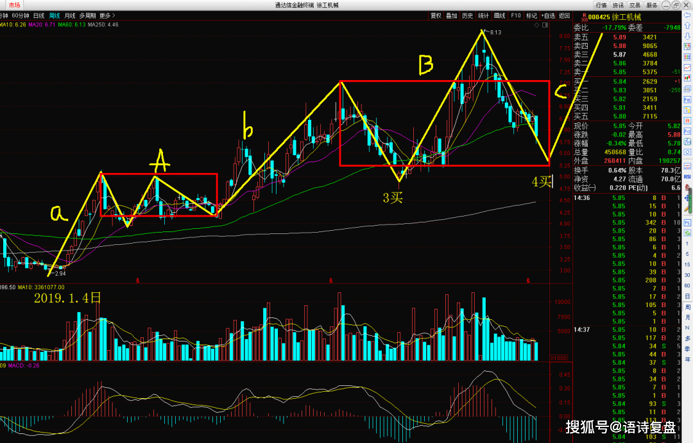Switch to 月线 monthly chart period

[70, 16]
